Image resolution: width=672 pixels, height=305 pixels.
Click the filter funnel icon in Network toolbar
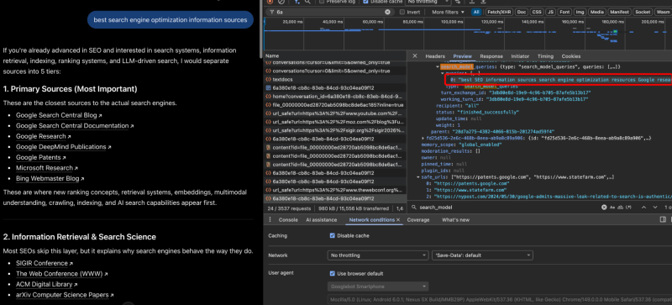tap(297, 2)
